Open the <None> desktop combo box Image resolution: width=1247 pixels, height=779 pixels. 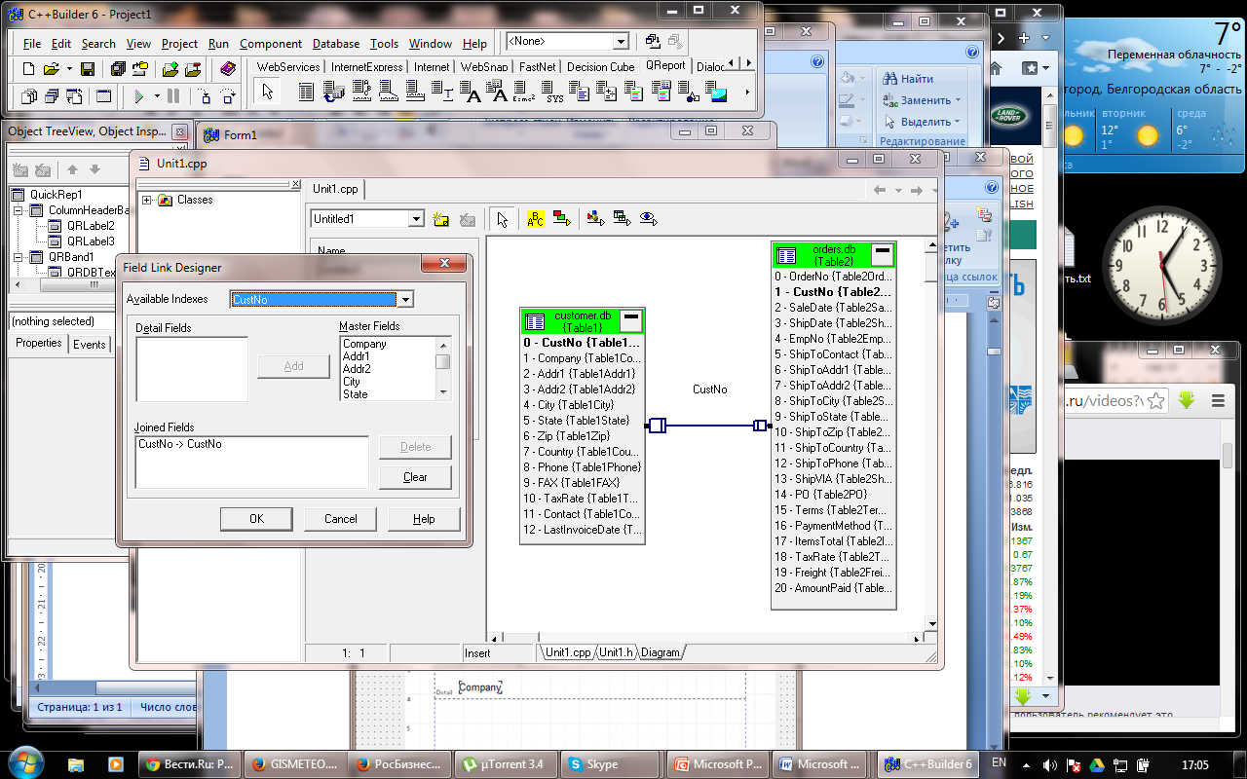pyautogui.click(x=621, y=42)
